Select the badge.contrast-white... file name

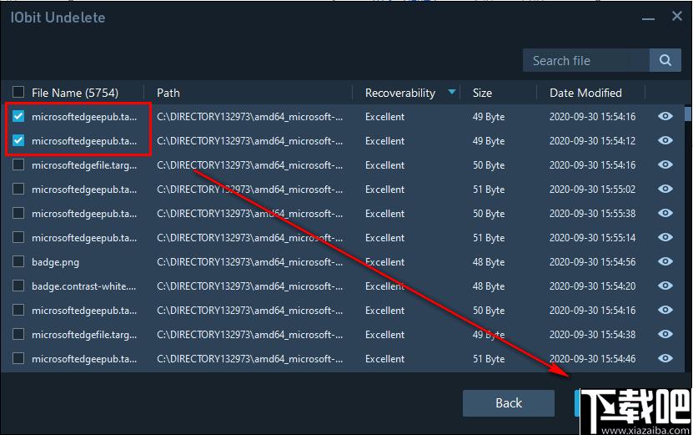coord(83,286)
